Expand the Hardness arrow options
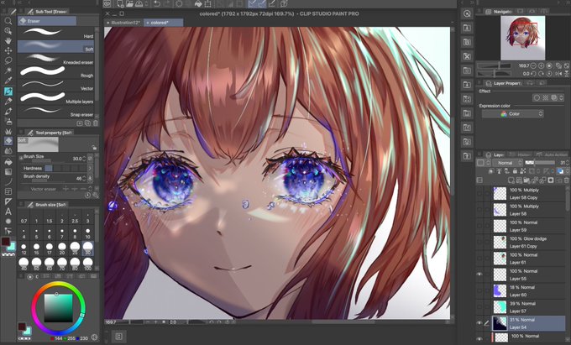571x345 pixels. point(90,168)
